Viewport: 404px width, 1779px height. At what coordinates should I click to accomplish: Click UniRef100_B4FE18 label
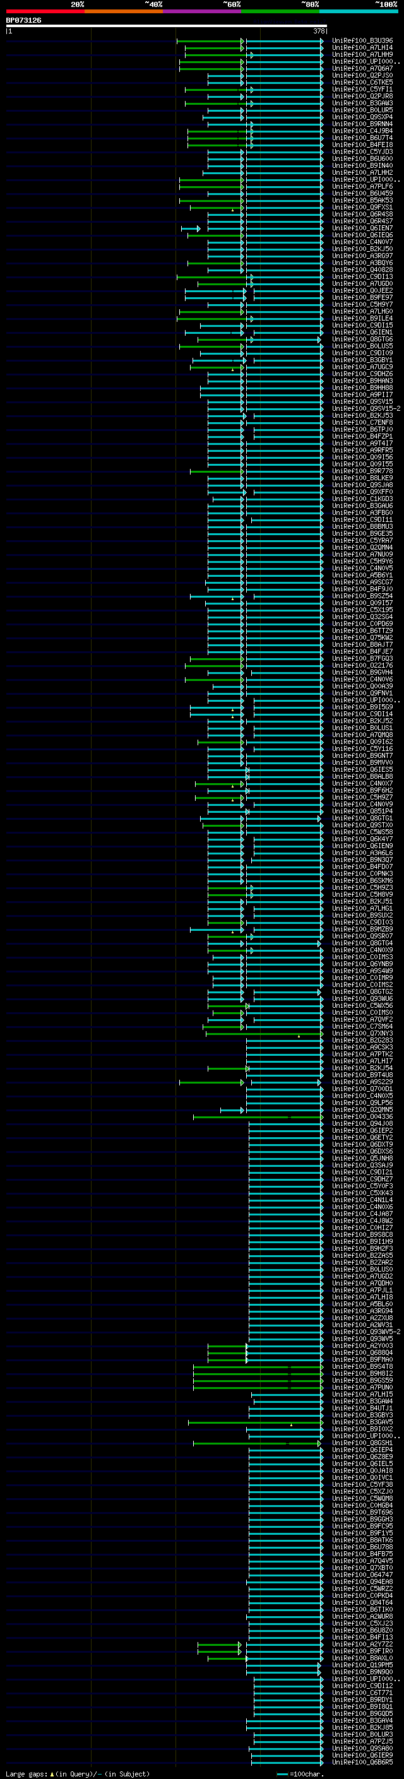click(362, 145)
